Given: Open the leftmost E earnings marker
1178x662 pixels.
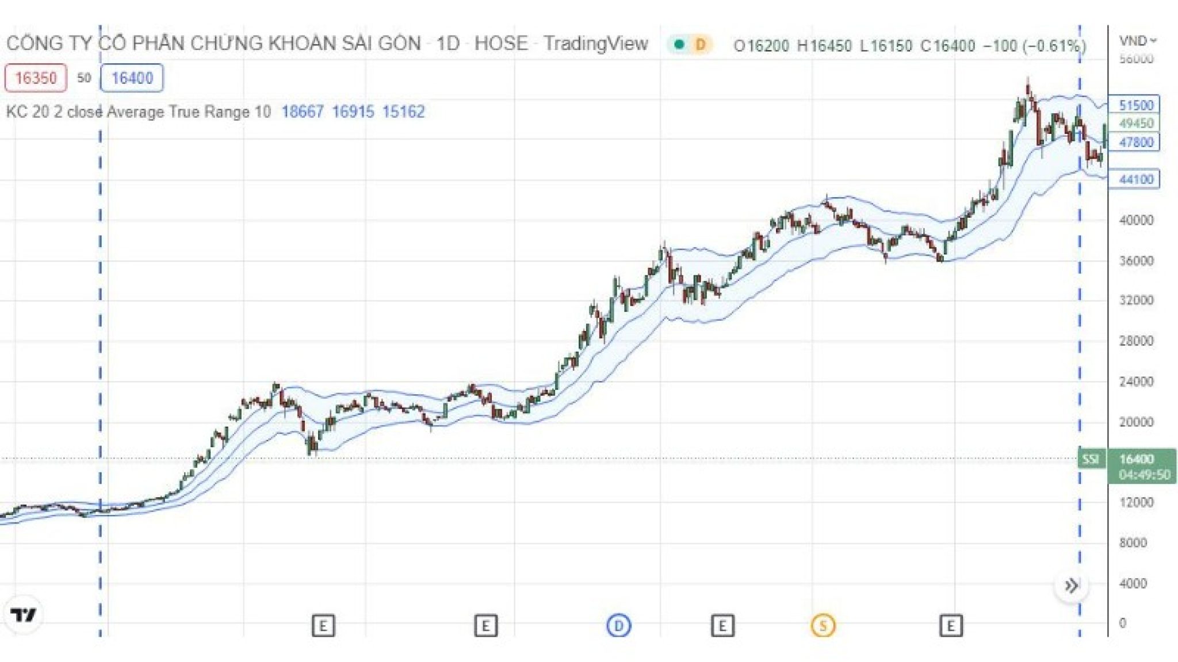Looking at the screenshot, I should 323,625.
